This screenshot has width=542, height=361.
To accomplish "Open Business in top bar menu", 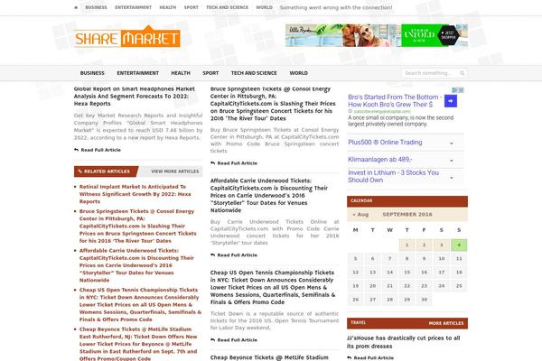I will click(96, 7).
